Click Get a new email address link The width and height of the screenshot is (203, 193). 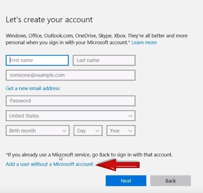pos(33,88)
